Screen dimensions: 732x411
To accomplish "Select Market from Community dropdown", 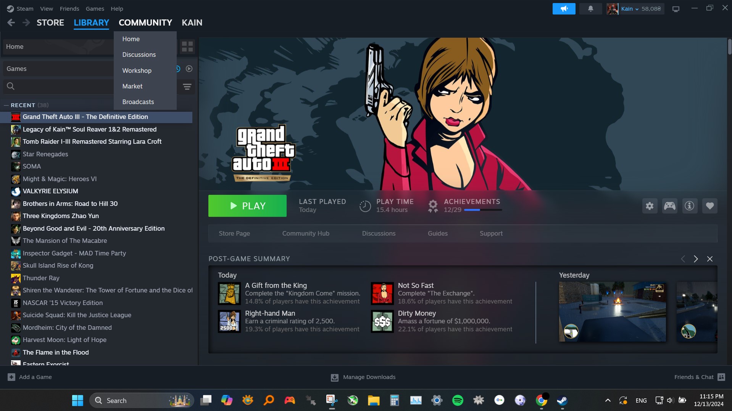I will (x=145, y=86).
